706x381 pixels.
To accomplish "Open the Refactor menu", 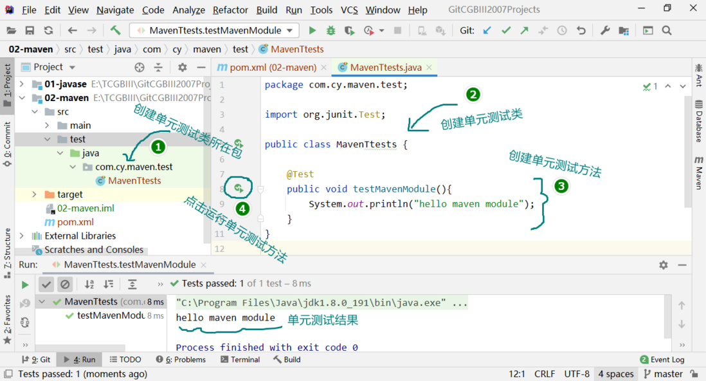I will [x=231, y=10].
